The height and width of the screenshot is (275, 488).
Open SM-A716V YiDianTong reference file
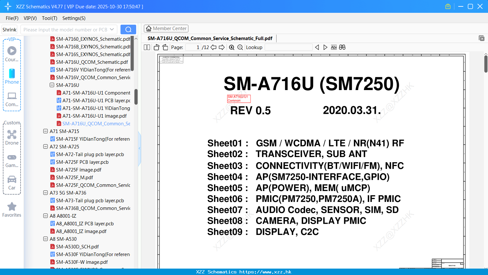[x=90, y=70]
